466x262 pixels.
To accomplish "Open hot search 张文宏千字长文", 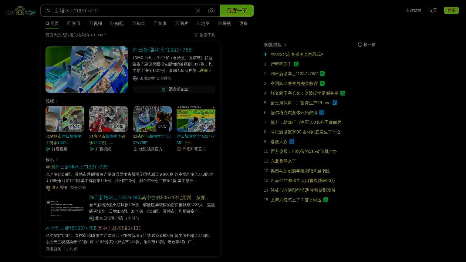I will (305, 93).
